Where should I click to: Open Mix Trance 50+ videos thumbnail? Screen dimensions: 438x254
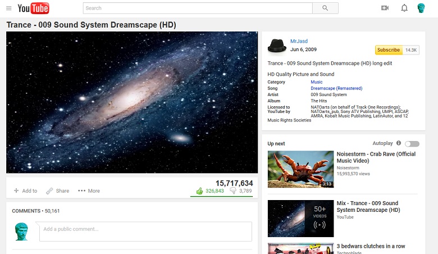click(x=300, y=219)
